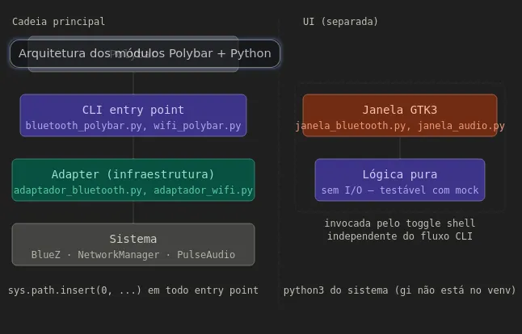522x334 pixels.
Task: Select the 'Adapter (infraestrutura)' heading
Action: point(133,174)
